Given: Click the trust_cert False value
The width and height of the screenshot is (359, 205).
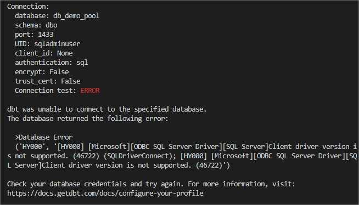Looking at the screenshot, I should 70,81.
